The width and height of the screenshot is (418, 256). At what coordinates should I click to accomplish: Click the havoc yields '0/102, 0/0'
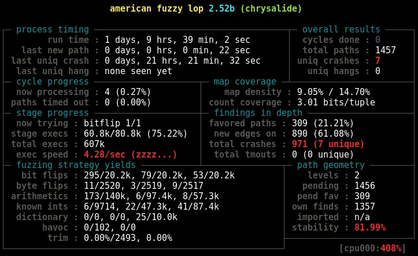110,227
